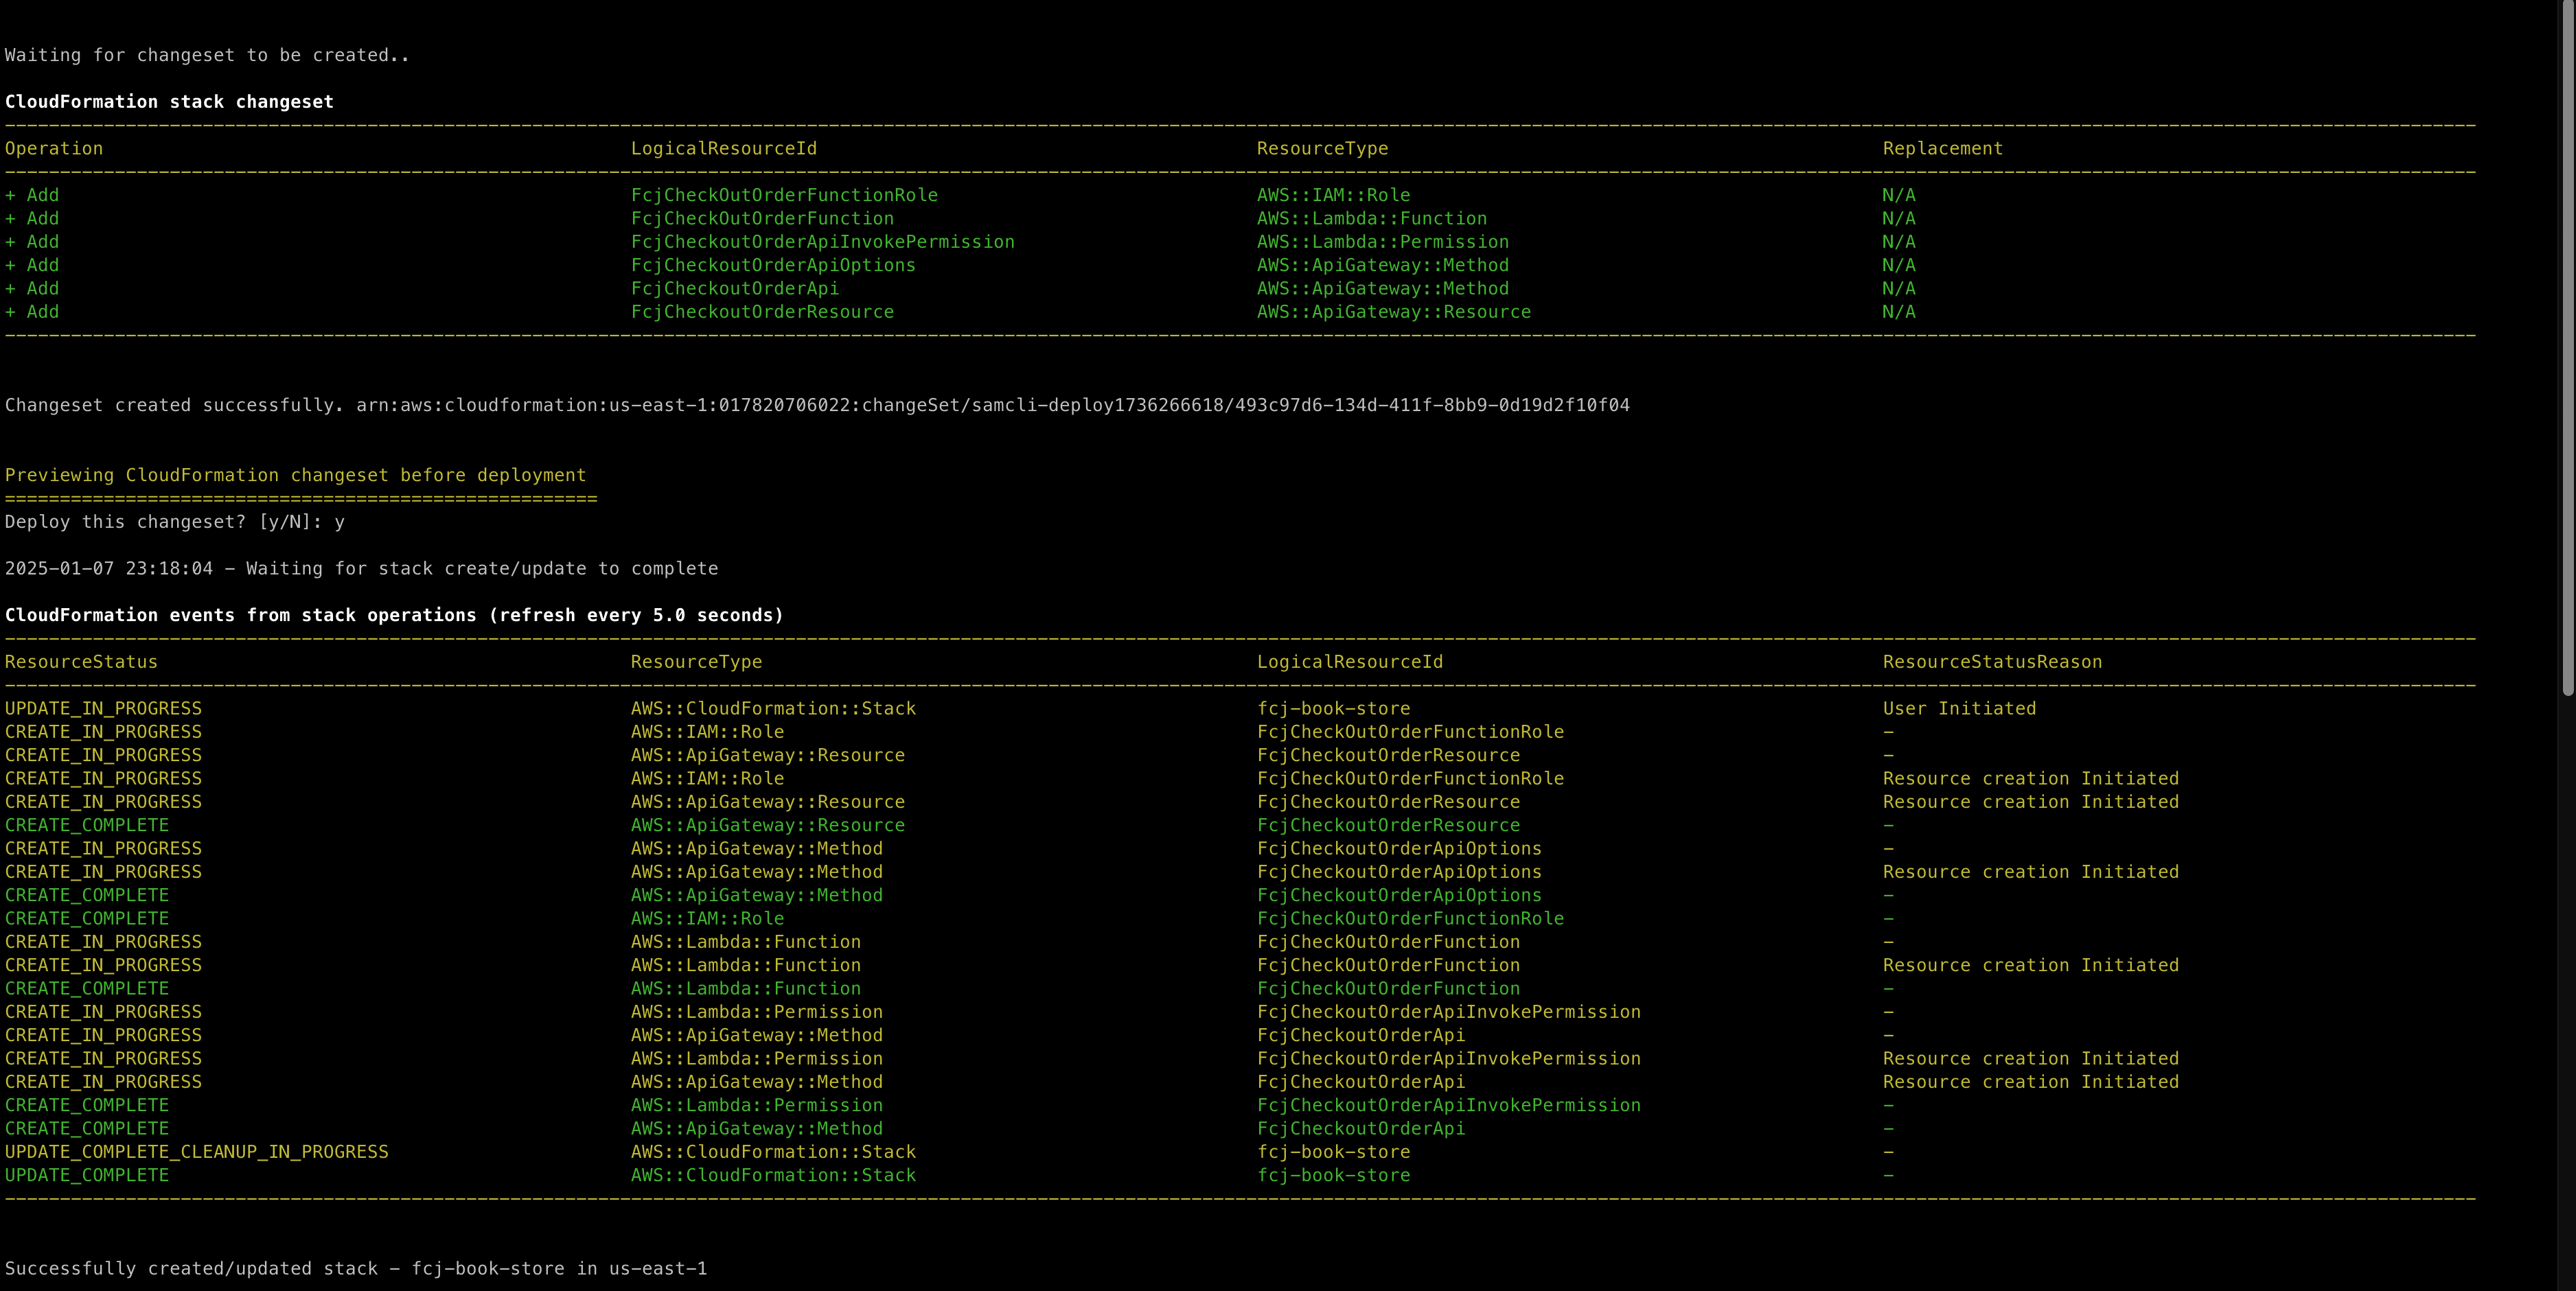Click 'Successfully created/updated stack' message
The width and height of the screenshot is (2576, 1291).
pyautogui.click(x=356, y=1268)
